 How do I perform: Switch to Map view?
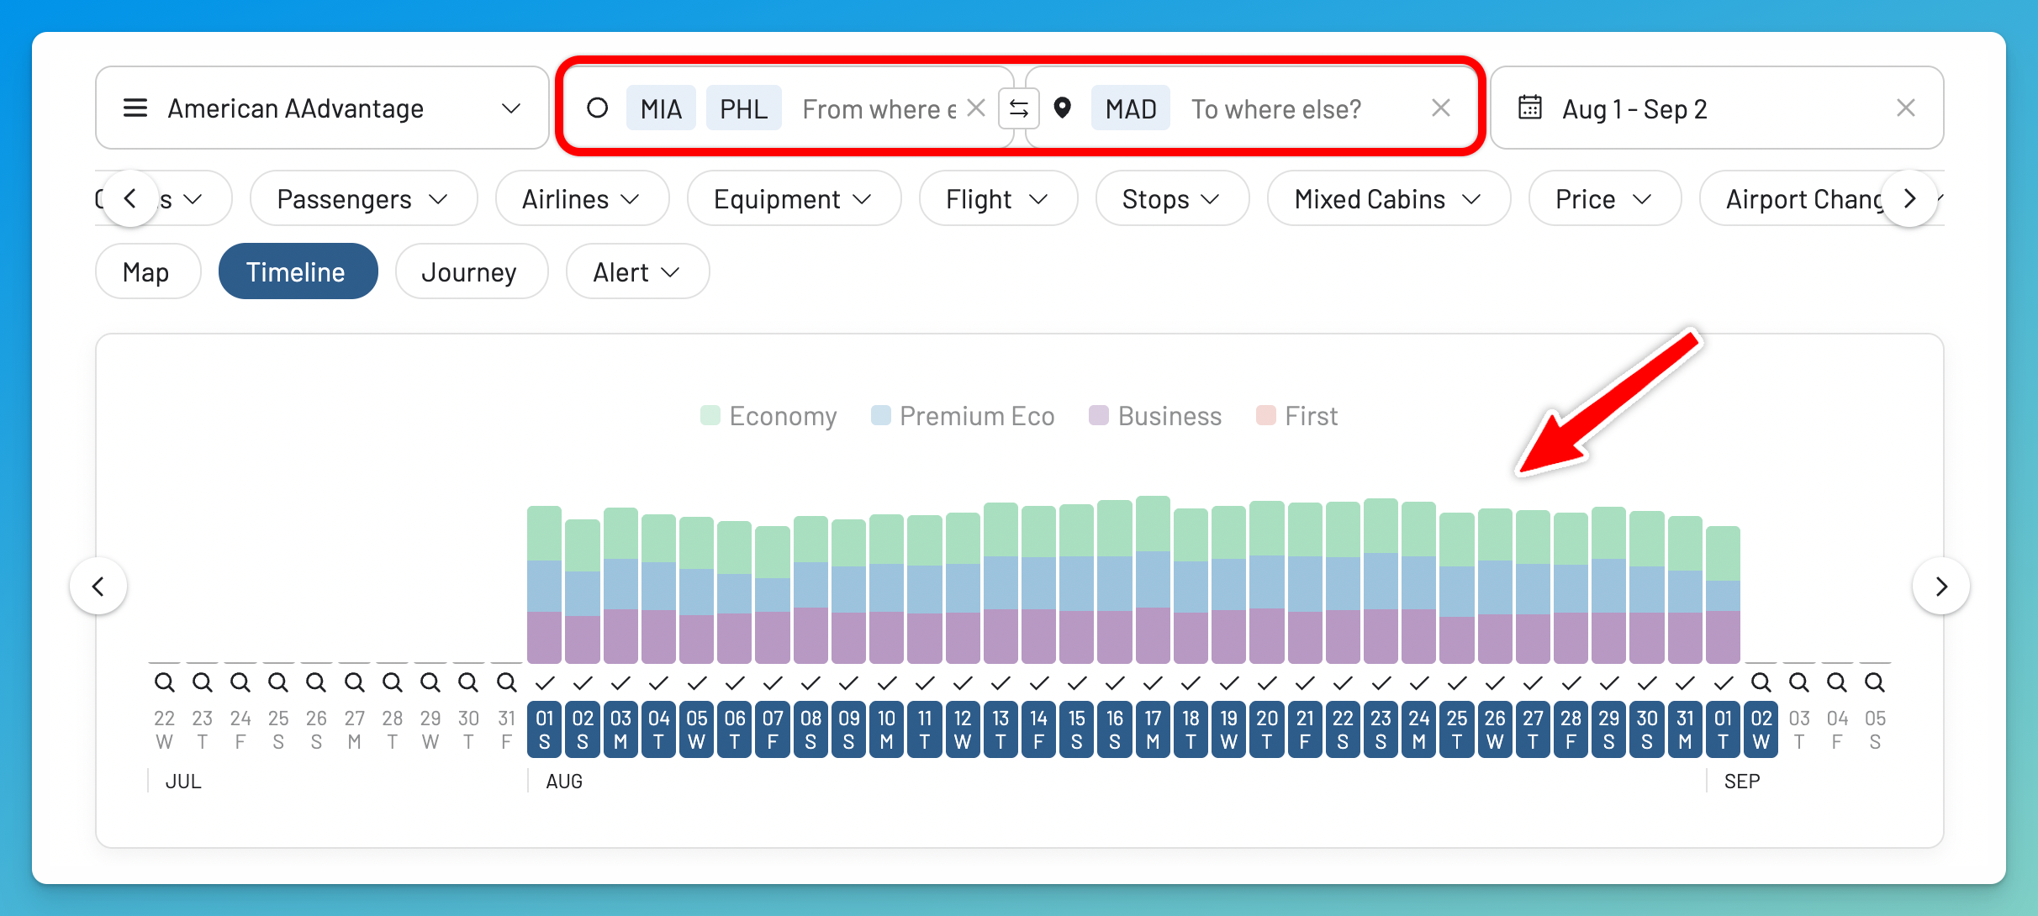147,271
